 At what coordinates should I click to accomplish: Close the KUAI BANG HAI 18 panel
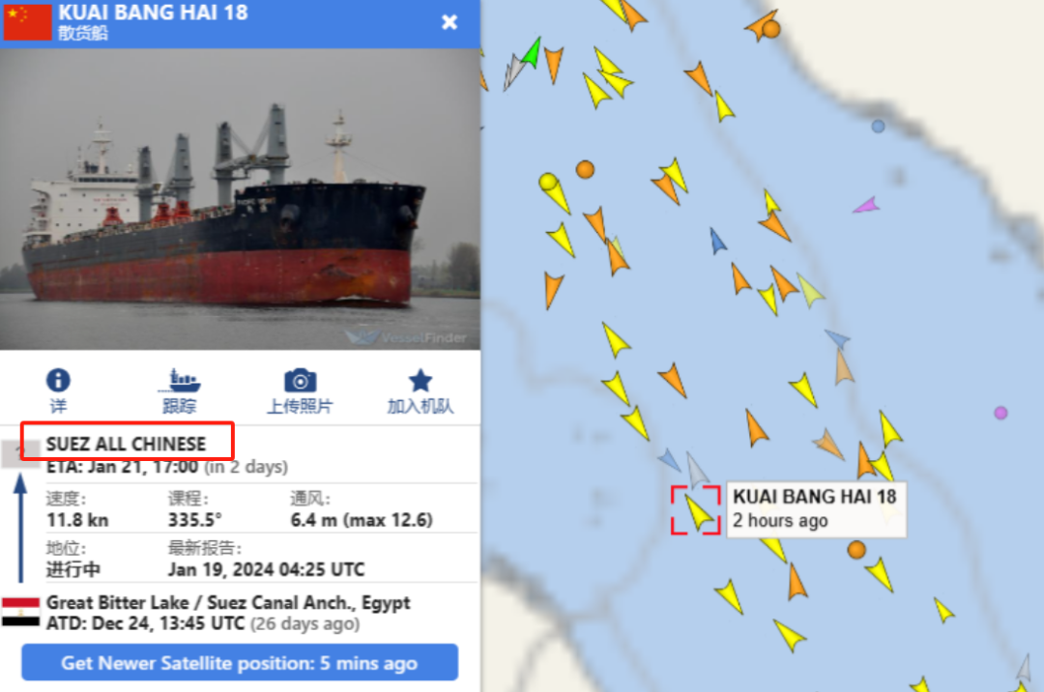449,22
